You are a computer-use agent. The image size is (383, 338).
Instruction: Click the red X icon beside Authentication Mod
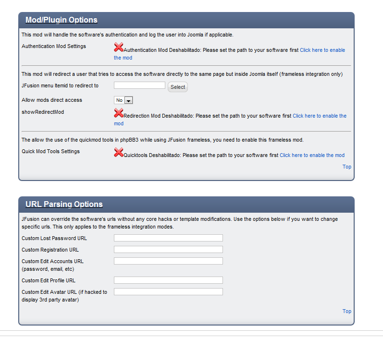click(119, 47)
